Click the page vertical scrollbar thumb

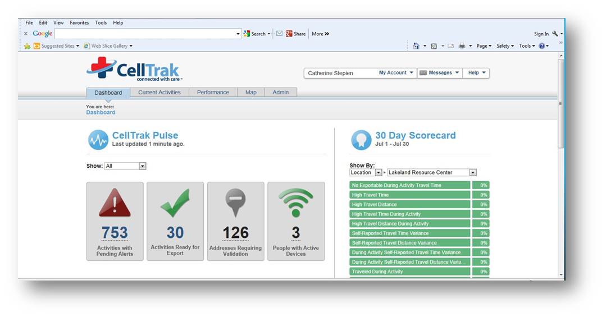[x=560, y=104]
